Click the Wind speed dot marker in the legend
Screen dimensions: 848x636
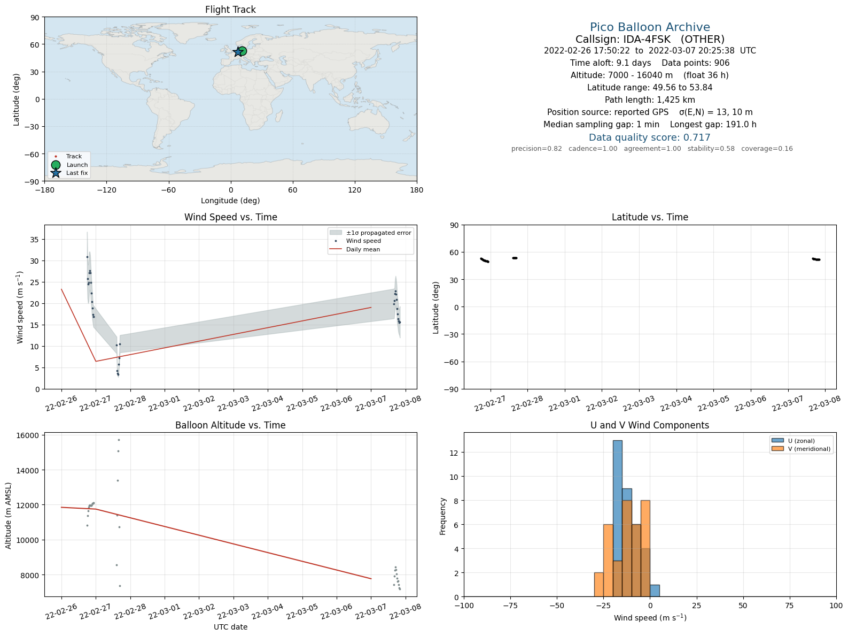click(336, 241)
